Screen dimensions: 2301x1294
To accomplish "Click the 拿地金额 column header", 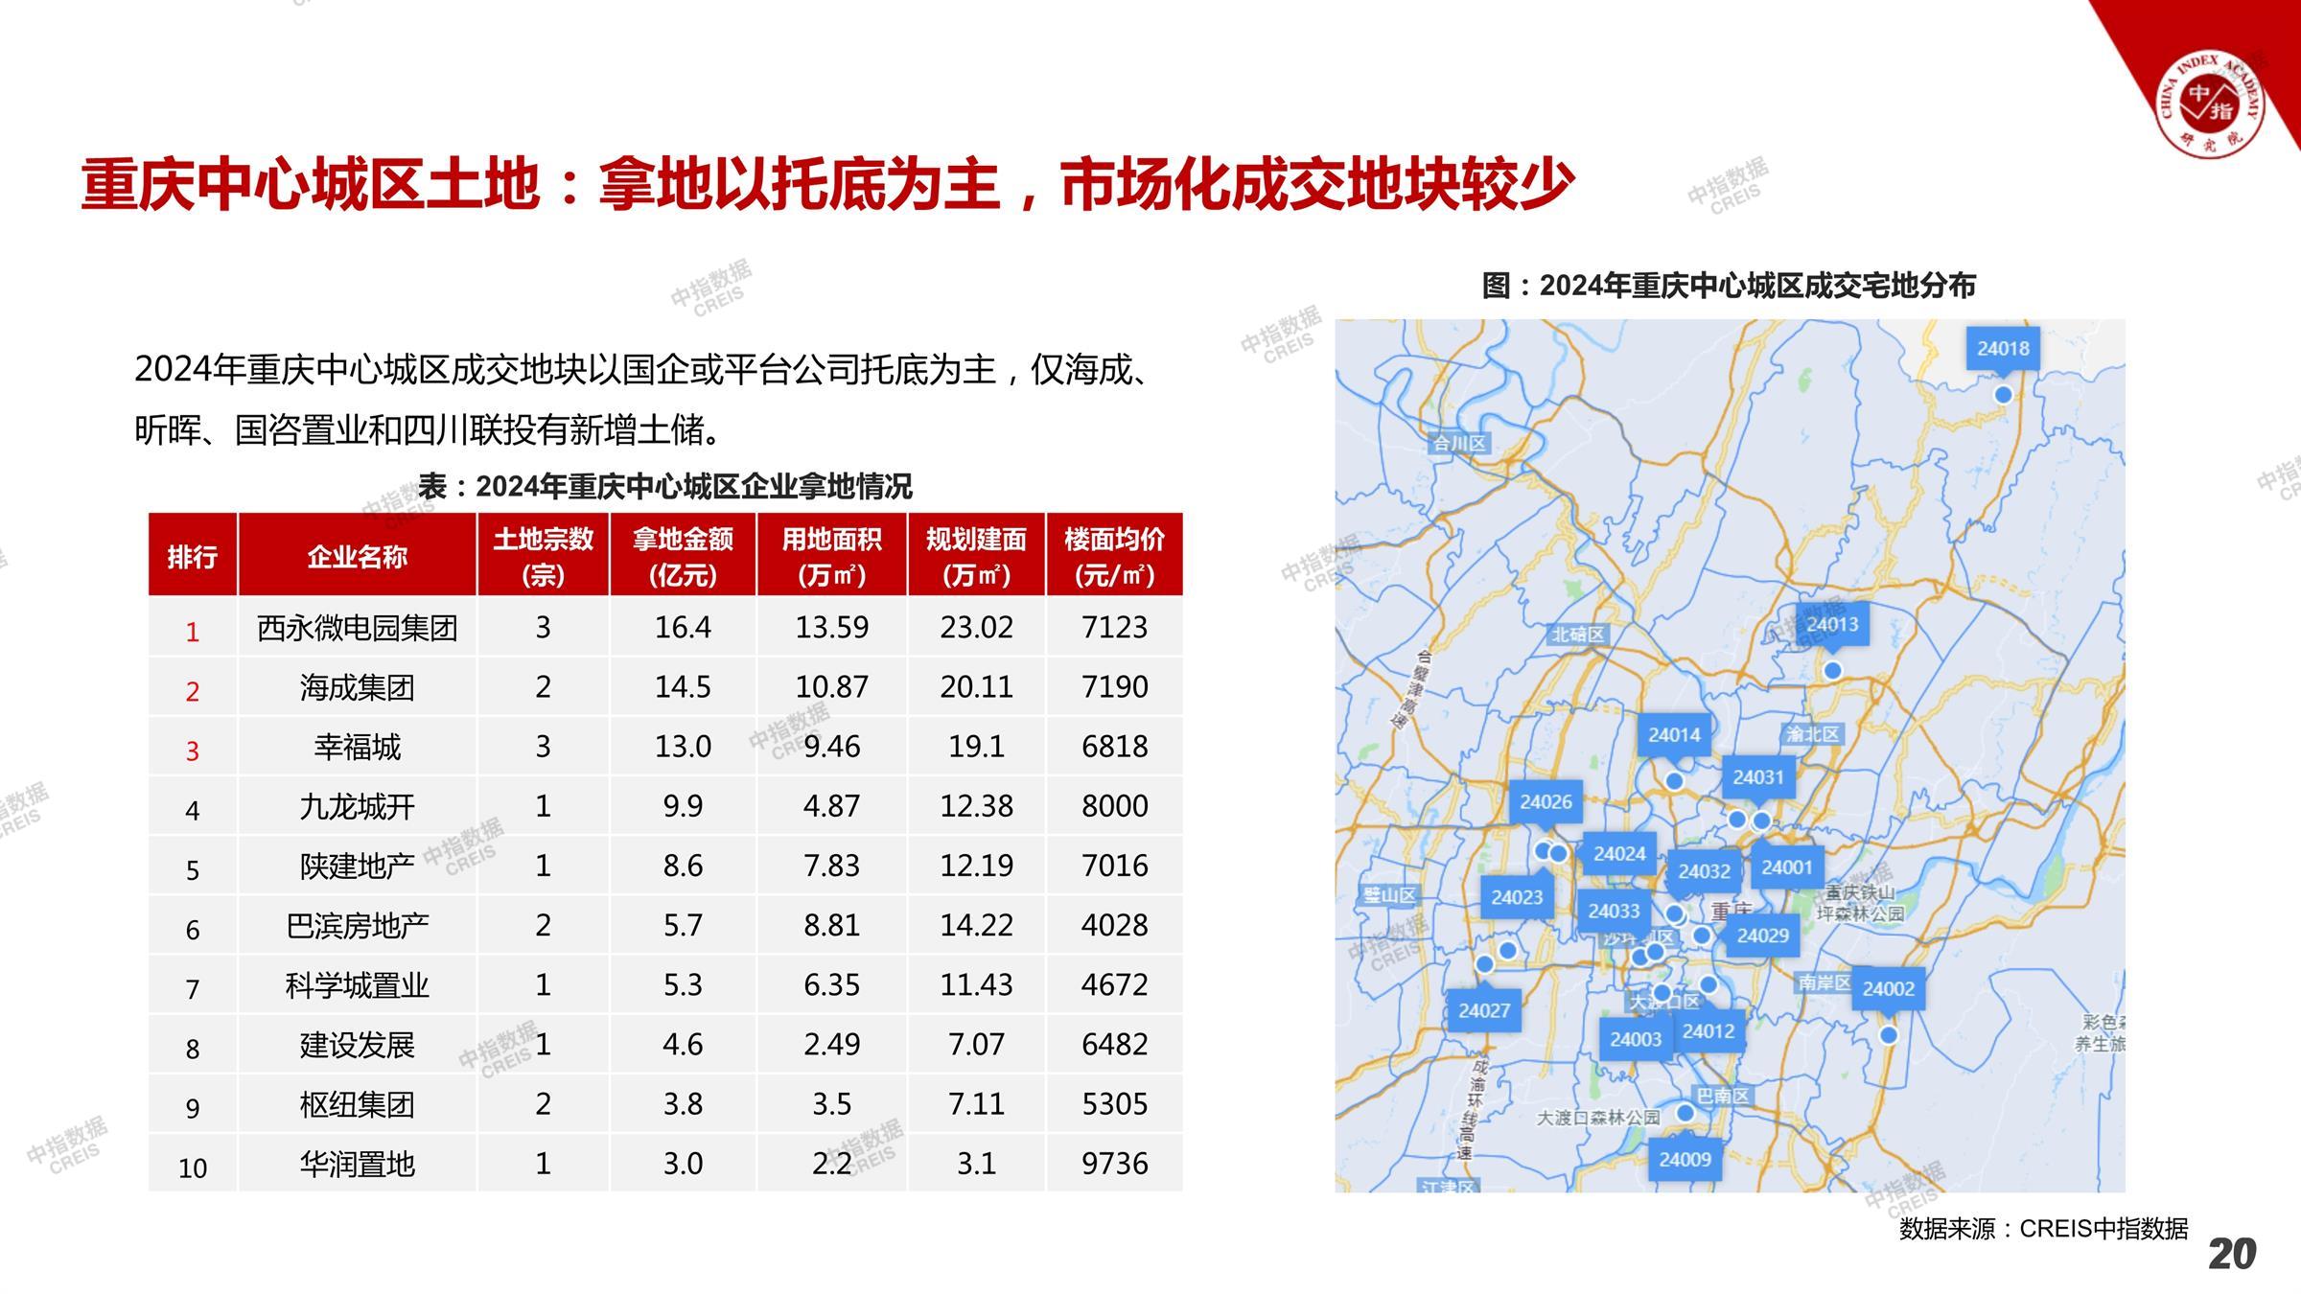I will point(683,556).
